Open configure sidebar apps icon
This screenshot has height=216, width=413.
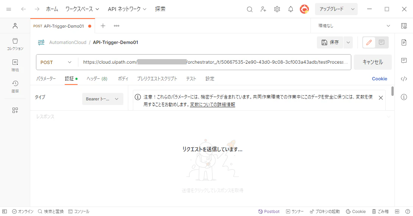(x=15, y=110)
